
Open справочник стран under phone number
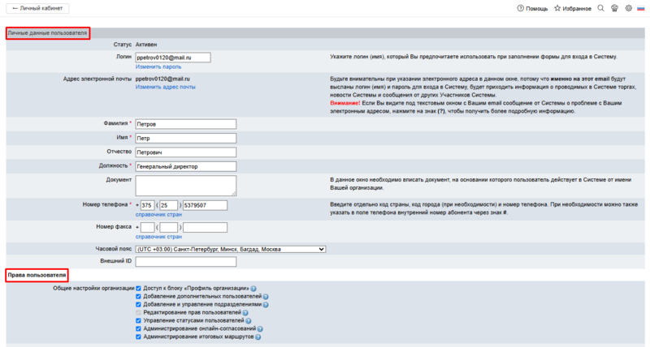pos(158,215)
